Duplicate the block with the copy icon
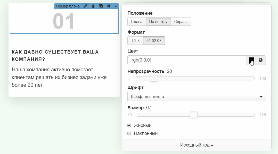 tap(101, 6)
